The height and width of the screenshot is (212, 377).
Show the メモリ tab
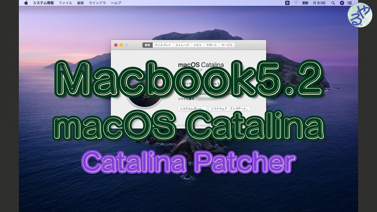pos(197,45)
